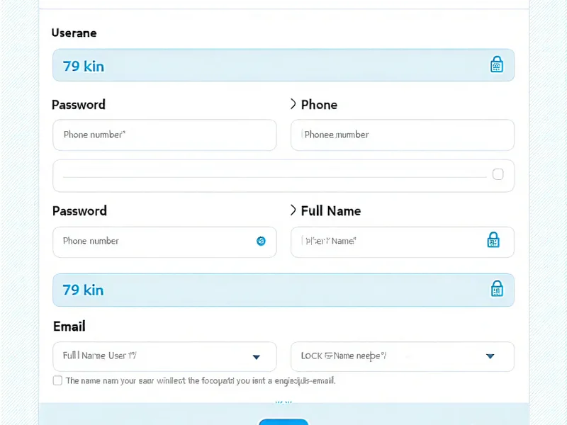Image resolution: width=567 pixels, height=425 pixels.
Task: Click the horizontal slider line below the Password field
Action: [x=274, y=176]
